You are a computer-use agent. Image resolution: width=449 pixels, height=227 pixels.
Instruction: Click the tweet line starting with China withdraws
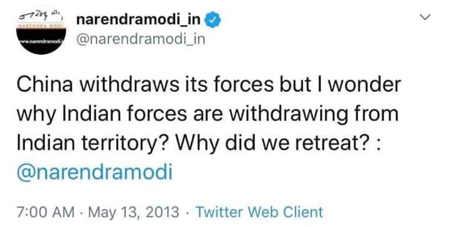(208, 84)
